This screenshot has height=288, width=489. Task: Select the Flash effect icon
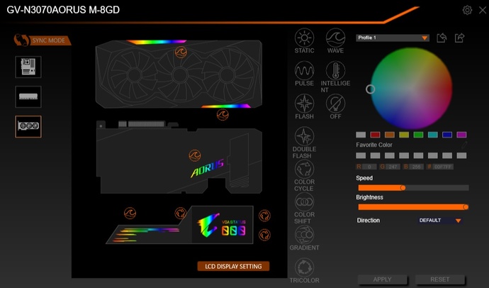(x=304, y=104)
